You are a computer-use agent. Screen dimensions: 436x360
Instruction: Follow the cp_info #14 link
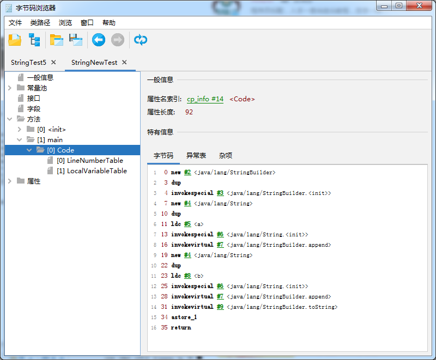click(x=205, y=99)
